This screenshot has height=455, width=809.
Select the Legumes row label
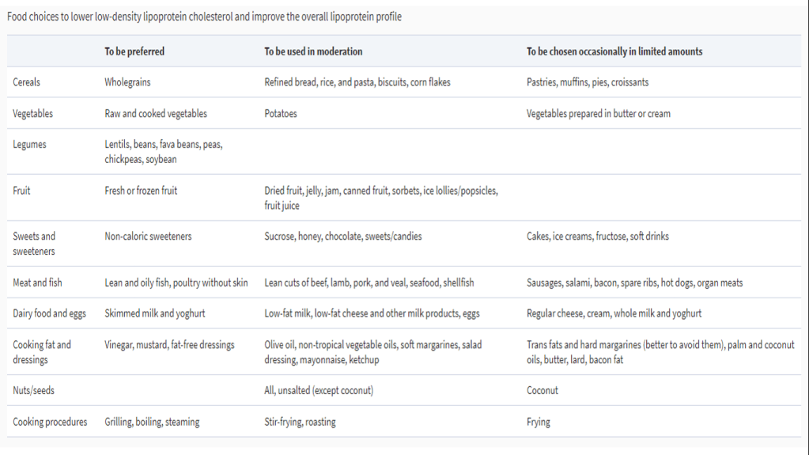point(29,145)
